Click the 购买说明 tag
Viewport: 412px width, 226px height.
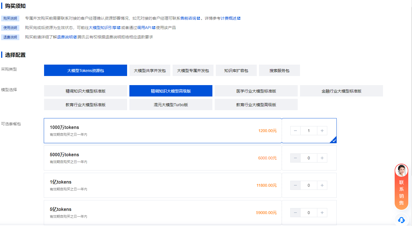coord(10,19)
